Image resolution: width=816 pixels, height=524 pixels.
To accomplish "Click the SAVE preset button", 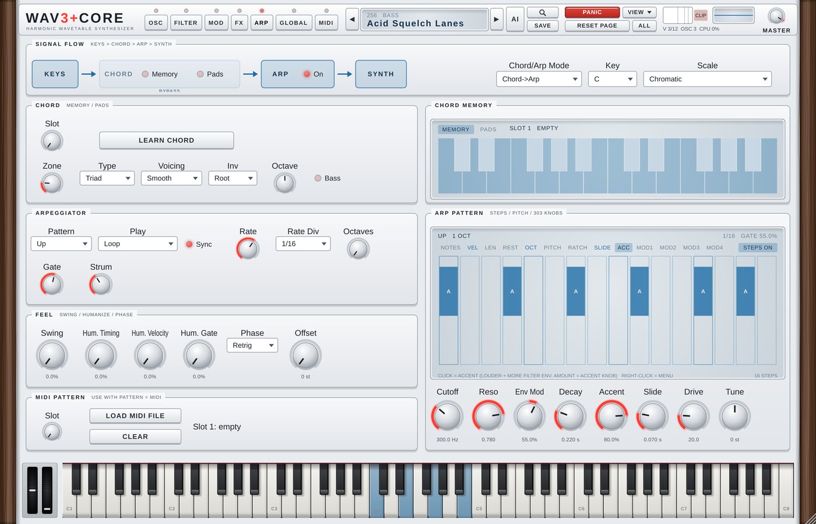I will click(x=543, y=26).
